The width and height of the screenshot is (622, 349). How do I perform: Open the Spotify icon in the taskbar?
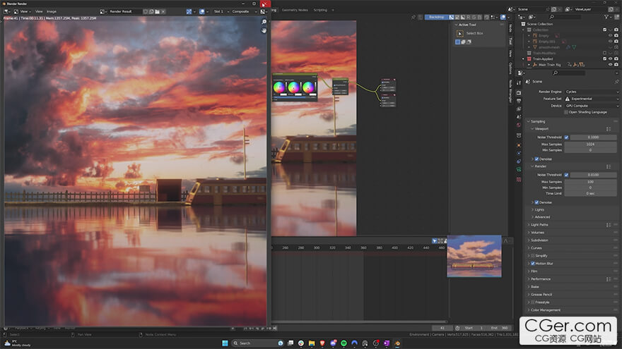pos(344,343)
